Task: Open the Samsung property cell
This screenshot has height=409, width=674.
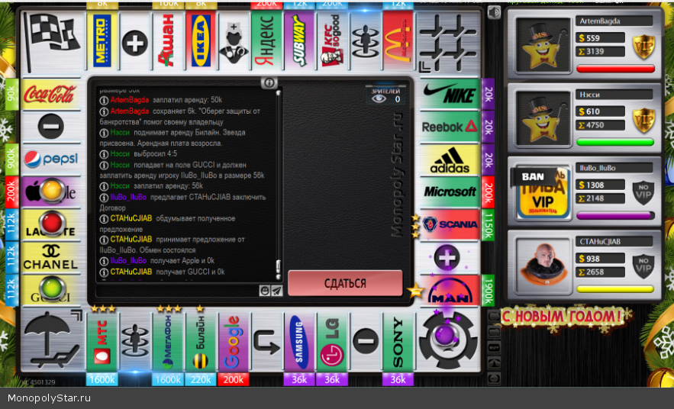Action: pos(300,342)
